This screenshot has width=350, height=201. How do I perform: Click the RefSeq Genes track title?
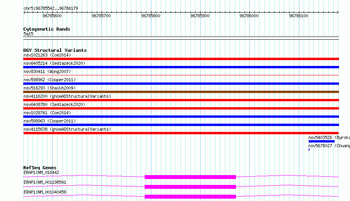(x=40, y=168)
